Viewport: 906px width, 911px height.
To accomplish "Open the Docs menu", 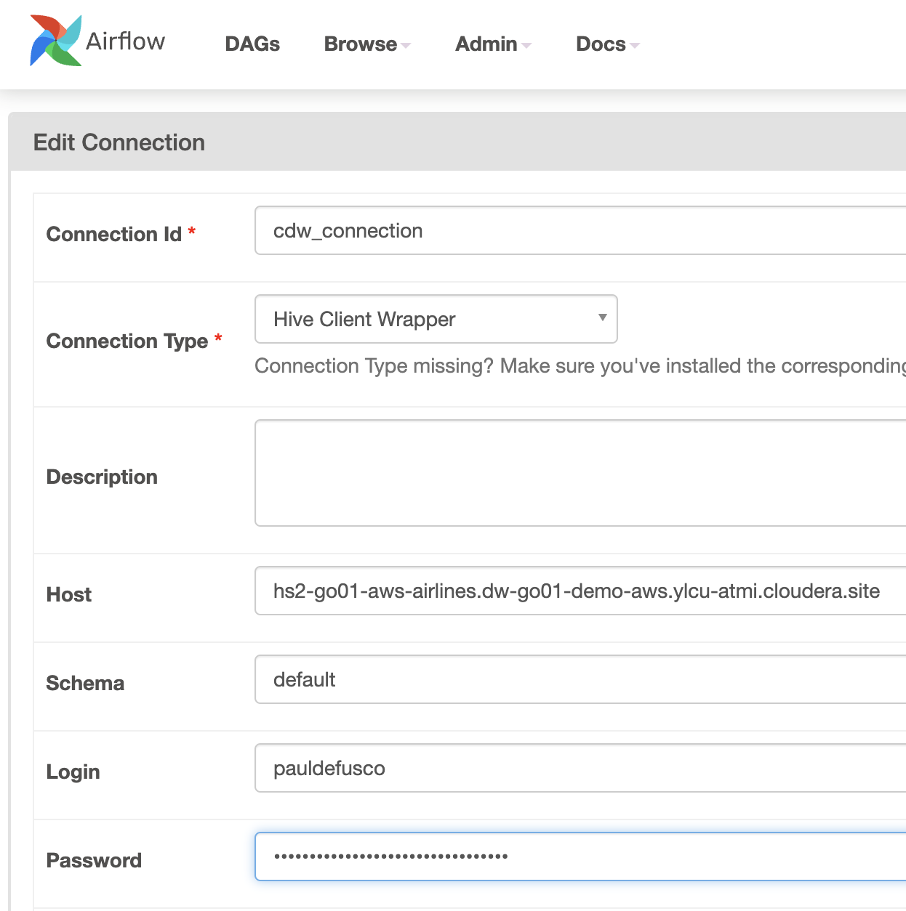I will pos(607,44).
